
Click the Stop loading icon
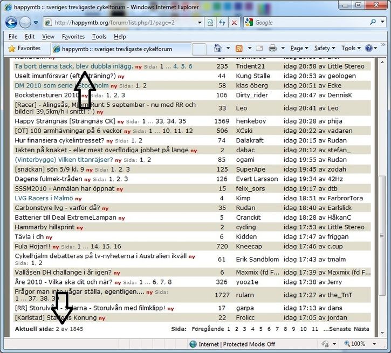(234, 23)
